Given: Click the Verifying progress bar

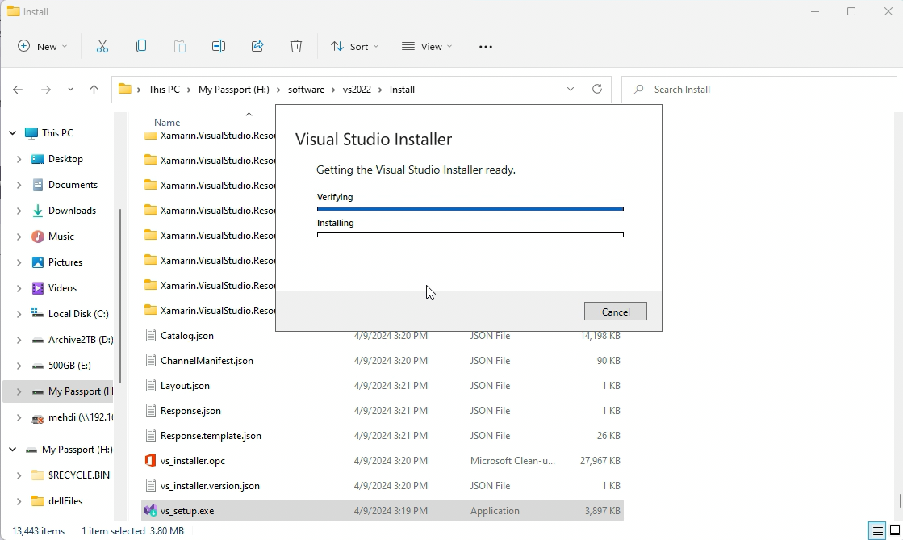Looking at the screenshot, I should pos(470,208).
